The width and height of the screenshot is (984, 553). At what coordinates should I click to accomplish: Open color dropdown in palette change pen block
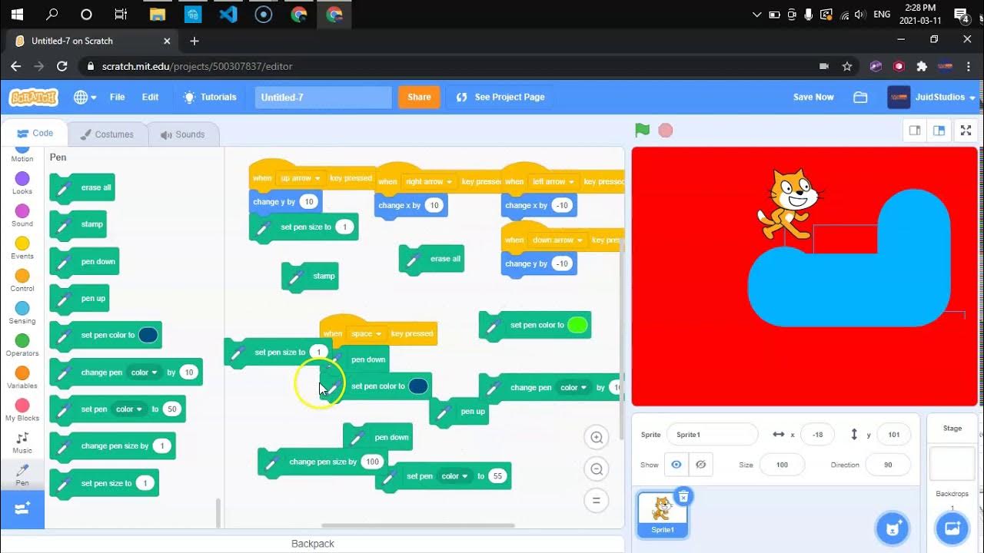click(x=143, y=373)
